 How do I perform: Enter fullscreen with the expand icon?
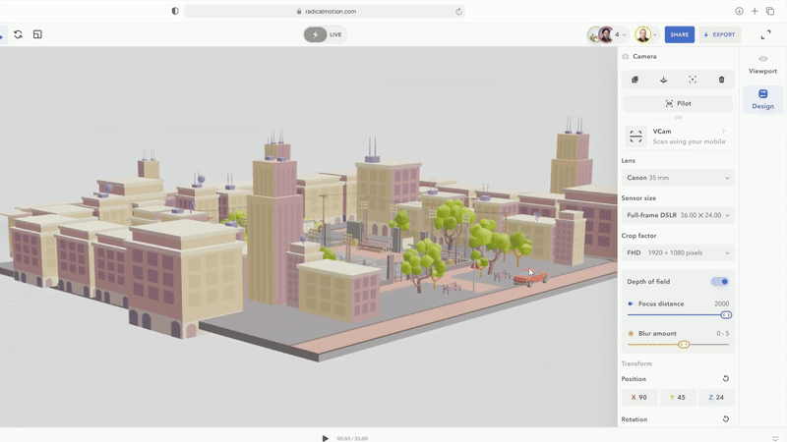[x=765, y=34]
